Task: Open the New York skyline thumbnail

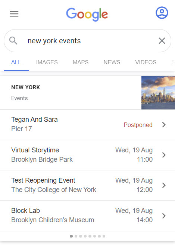Action: click(158, 93)
